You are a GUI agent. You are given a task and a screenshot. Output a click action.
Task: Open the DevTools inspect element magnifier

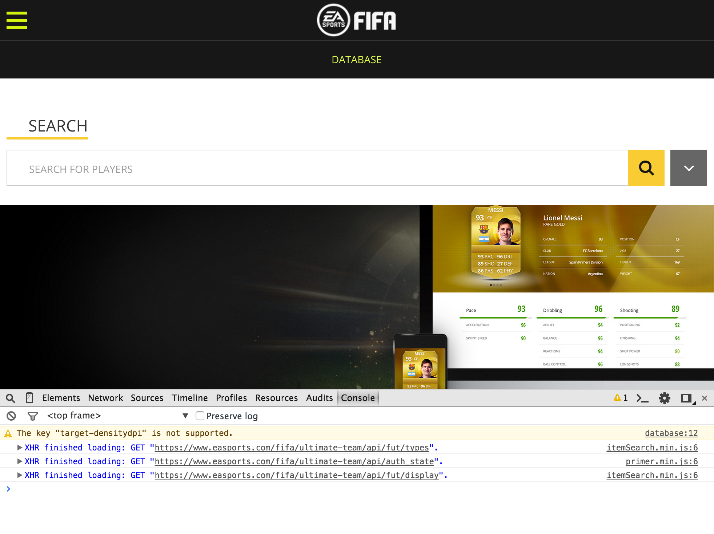click(11, 398)
